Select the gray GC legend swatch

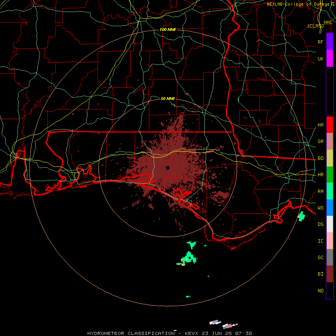[x=330, y=257]
